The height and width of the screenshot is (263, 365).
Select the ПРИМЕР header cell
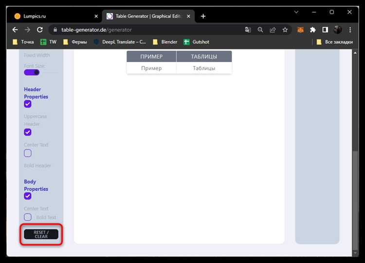click(x=151, y=56)
